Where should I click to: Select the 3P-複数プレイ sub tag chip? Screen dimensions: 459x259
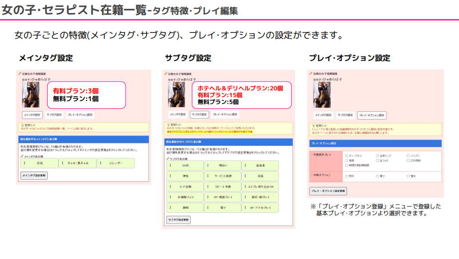[x=222, y=197]
